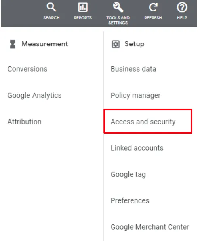This screenshot has width=198, height=241.
Task: Select the REPORTS label in top bar
Action: point(83,18)
